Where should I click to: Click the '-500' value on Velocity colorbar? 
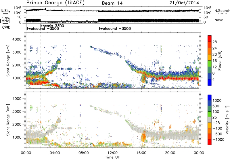(217, 134)
